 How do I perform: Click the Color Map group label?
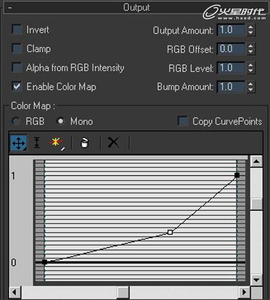[x=33, y=106]
